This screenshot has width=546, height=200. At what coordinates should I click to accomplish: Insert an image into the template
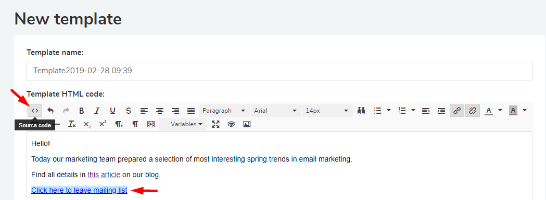(x=247, y=124)
